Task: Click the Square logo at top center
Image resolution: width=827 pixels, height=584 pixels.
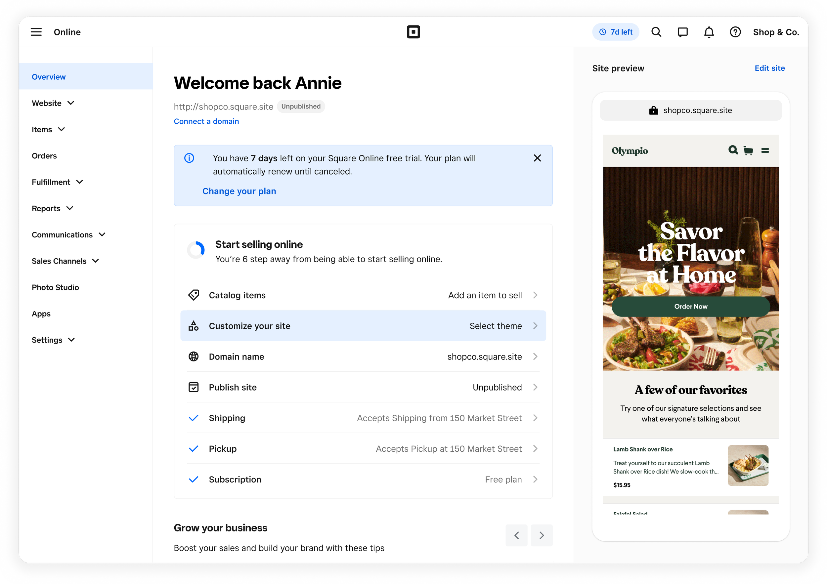Action: [413, 32]
